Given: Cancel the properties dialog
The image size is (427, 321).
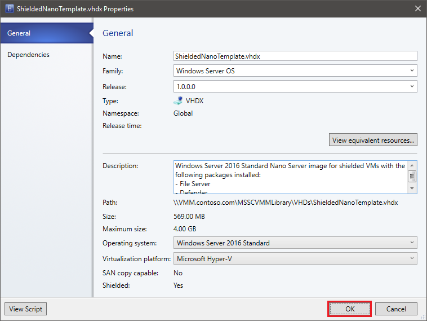Looking at the screenshot, I should 396,309.
